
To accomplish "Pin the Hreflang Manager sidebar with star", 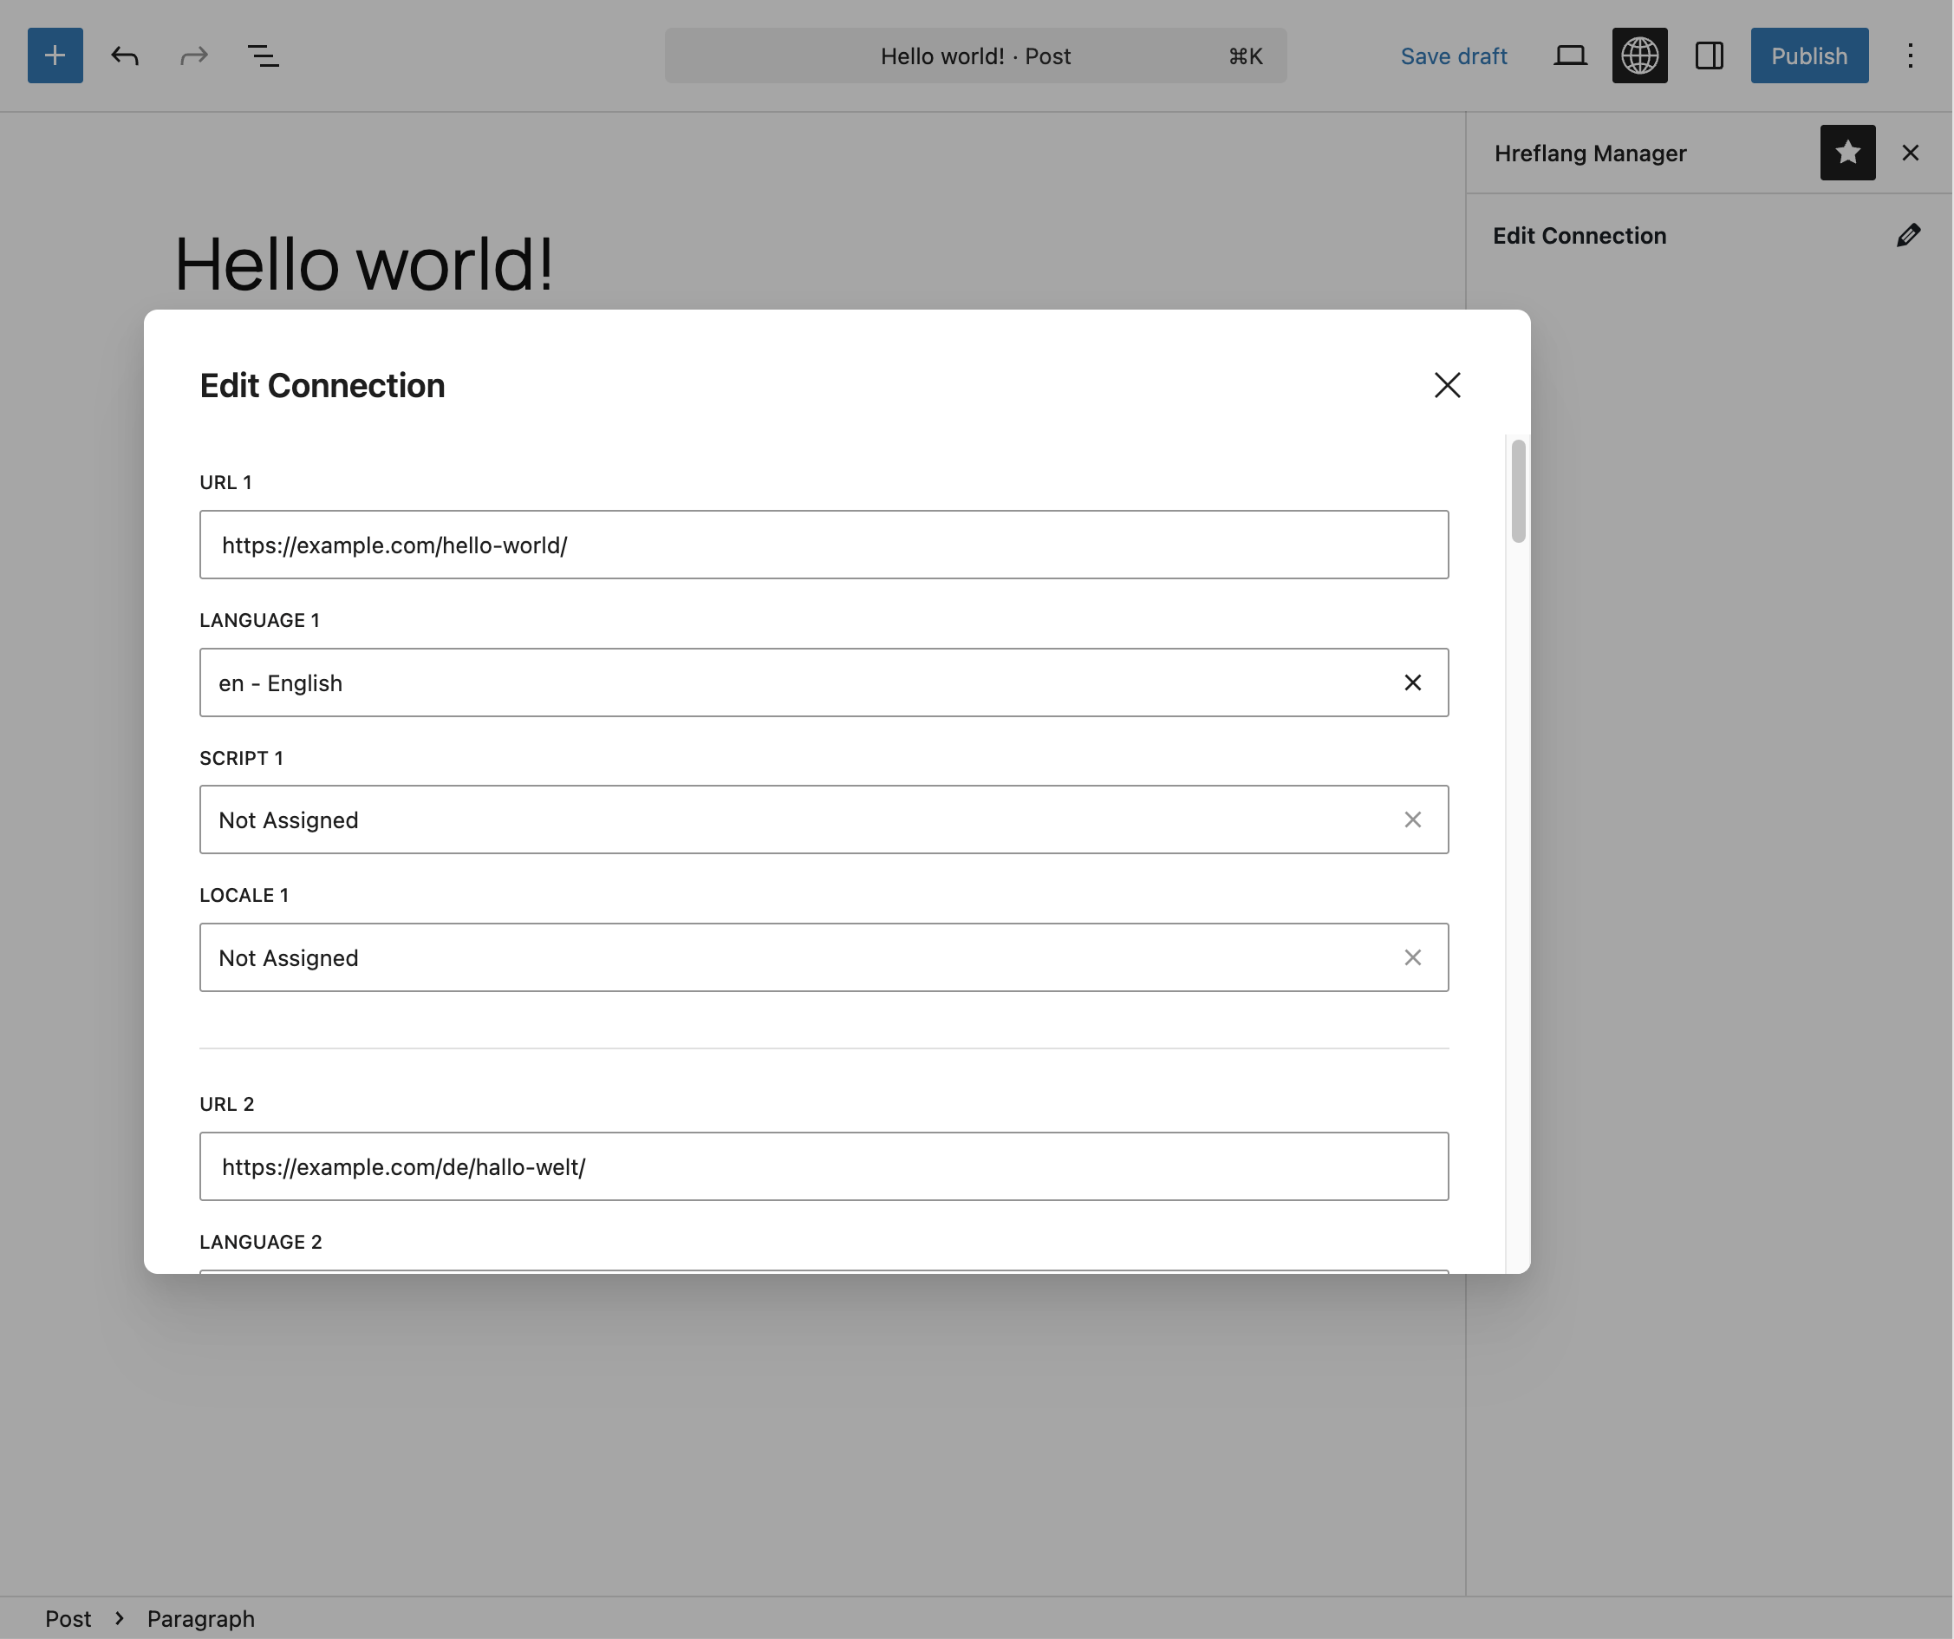I will click(1848, 153).
